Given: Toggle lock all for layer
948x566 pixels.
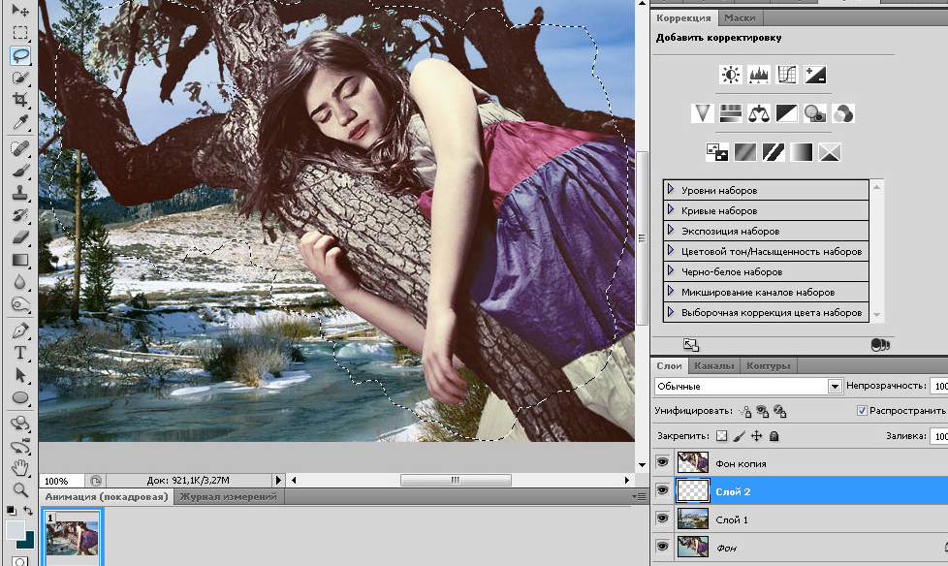Looking at the screenshot, I should tap(774, 435).
